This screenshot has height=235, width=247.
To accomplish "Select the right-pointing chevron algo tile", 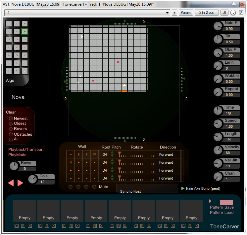I will click(17, 40).
